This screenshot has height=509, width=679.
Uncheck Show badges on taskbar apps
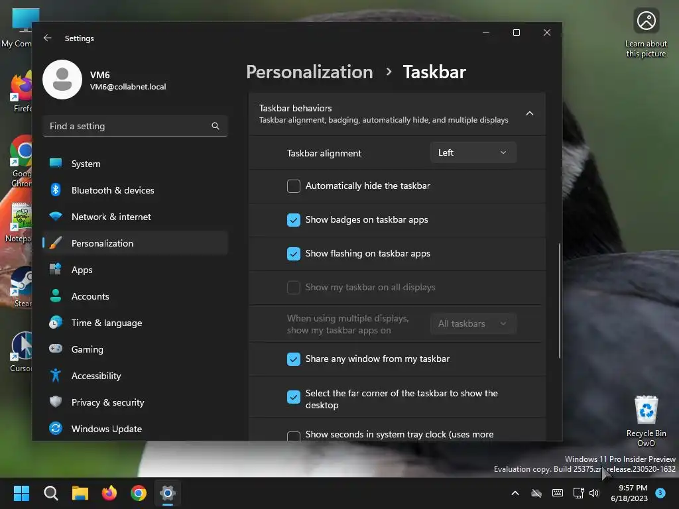294,220
